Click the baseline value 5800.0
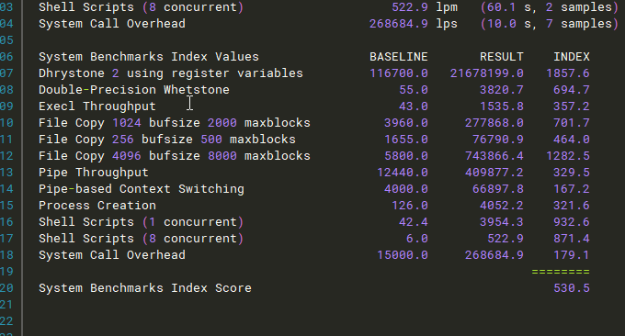The height and width of the screenshot is (336, 625). pyautogui.click(x=406, y=156)
